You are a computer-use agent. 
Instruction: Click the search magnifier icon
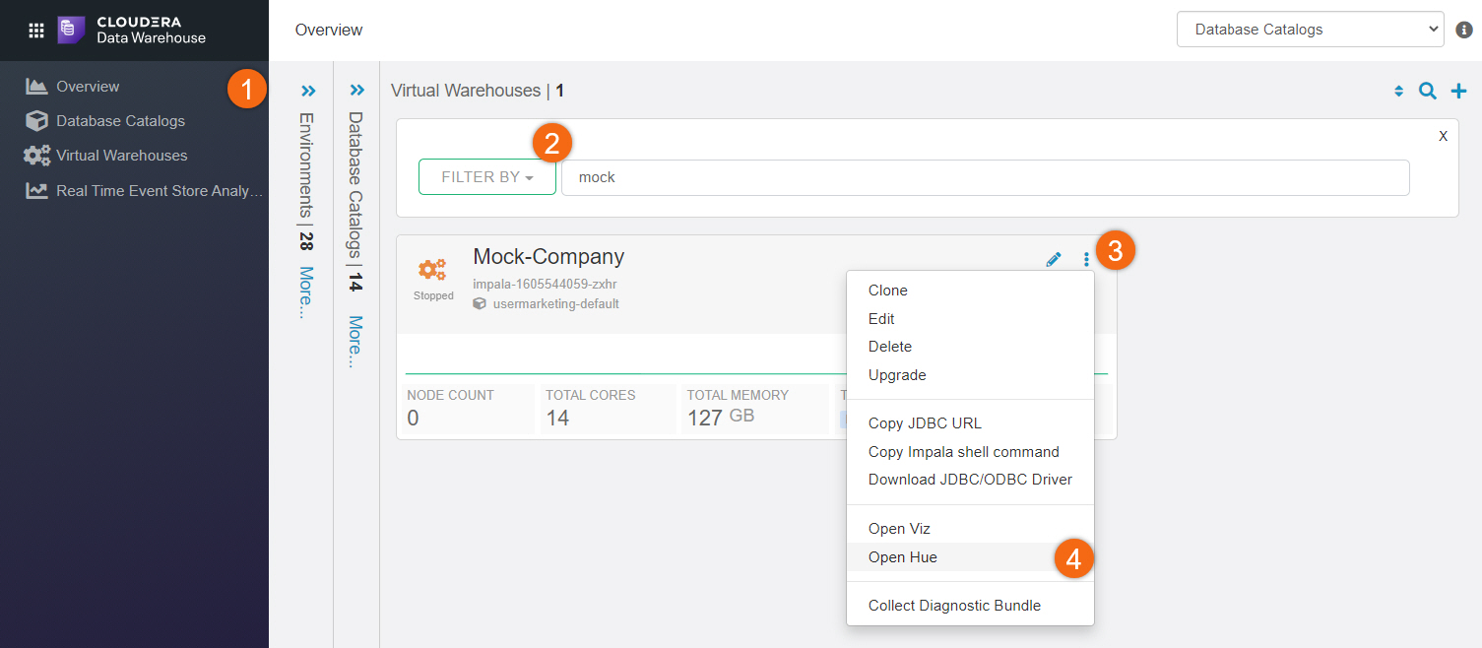[x=1427, y=92]
